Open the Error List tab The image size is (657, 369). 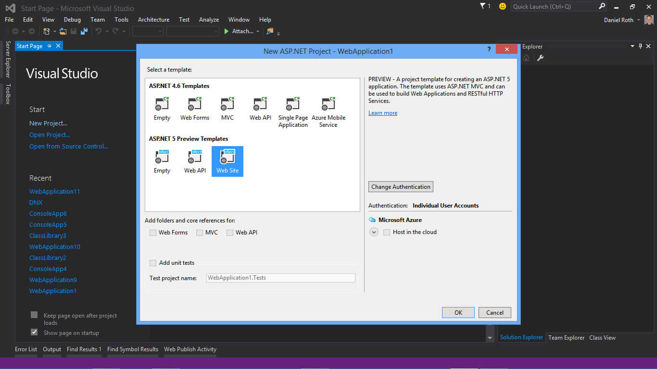click(x=26, y=349)
